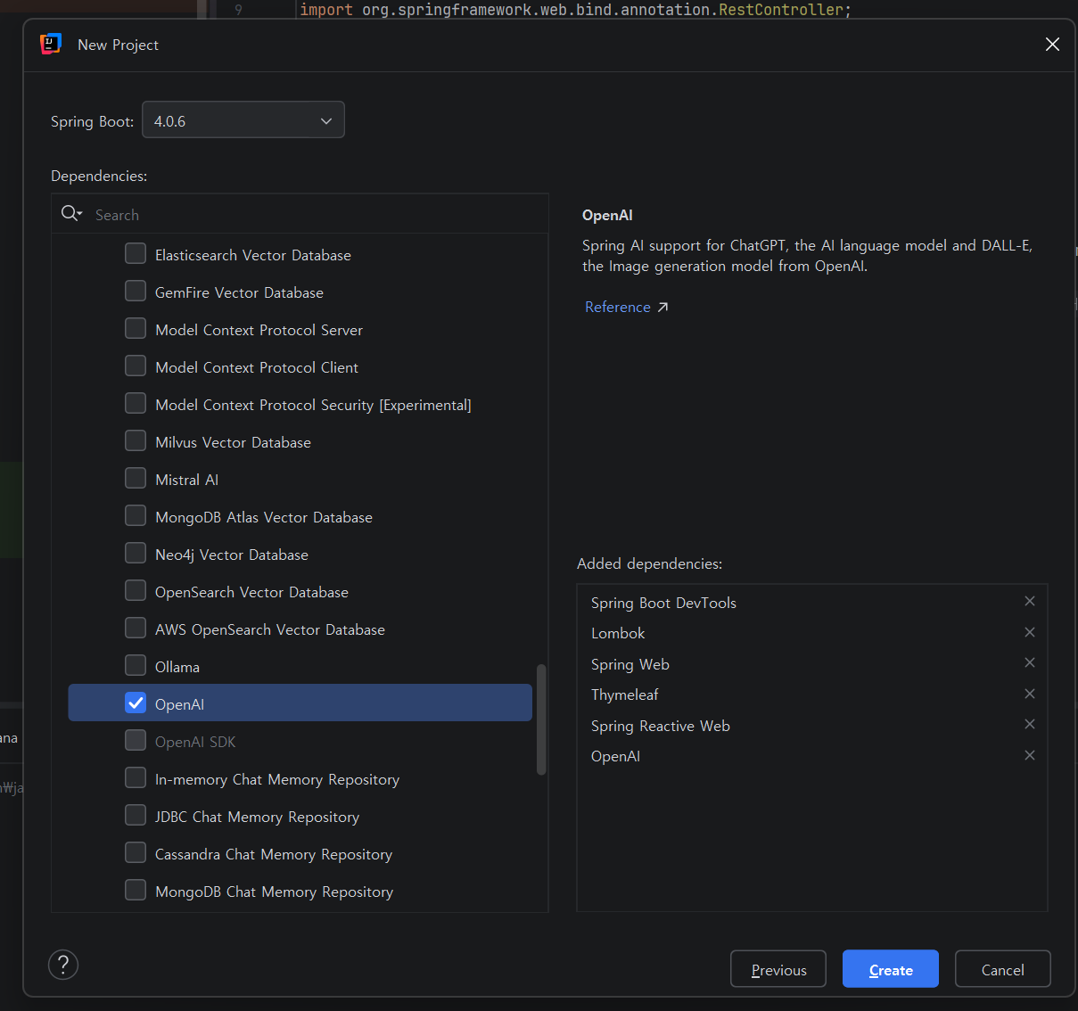Remove OpenAI from added dependencies list
The width and height of the screenshot is (1078, 1011).
point(1030,755)
